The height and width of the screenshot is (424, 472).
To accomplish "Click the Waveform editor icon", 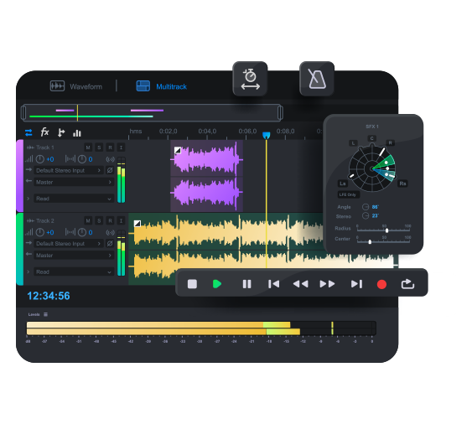I will [57, 86].
